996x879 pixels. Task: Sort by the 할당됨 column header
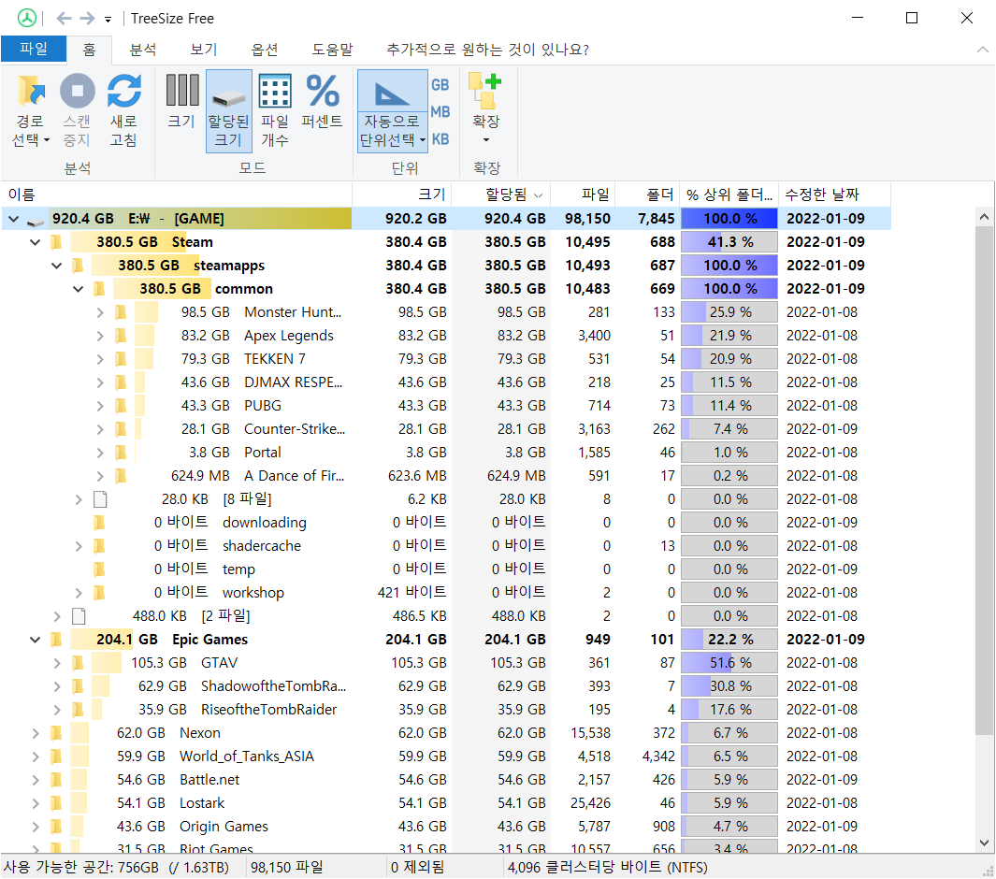501,195
